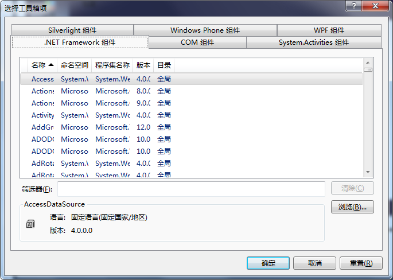Confirm with the 确定 button

(x=268, y=263)
